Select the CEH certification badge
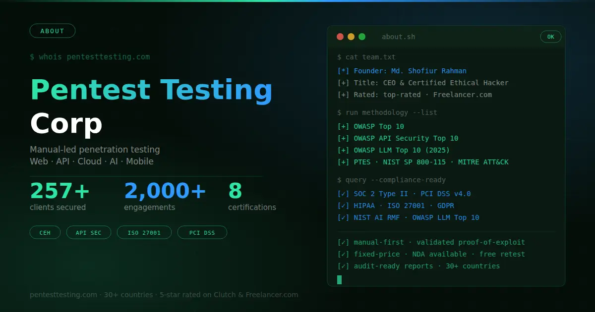 pyautogui.click(x=45, y=232)
